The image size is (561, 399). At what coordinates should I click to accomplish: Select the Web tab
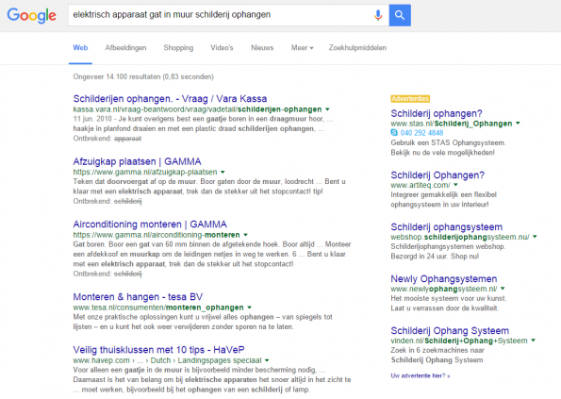coord(80,47)
